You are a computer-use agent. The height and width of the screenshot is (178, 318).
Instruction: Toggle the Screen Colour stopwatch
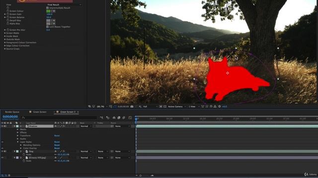pyautogui.click(x=8, y=11)
